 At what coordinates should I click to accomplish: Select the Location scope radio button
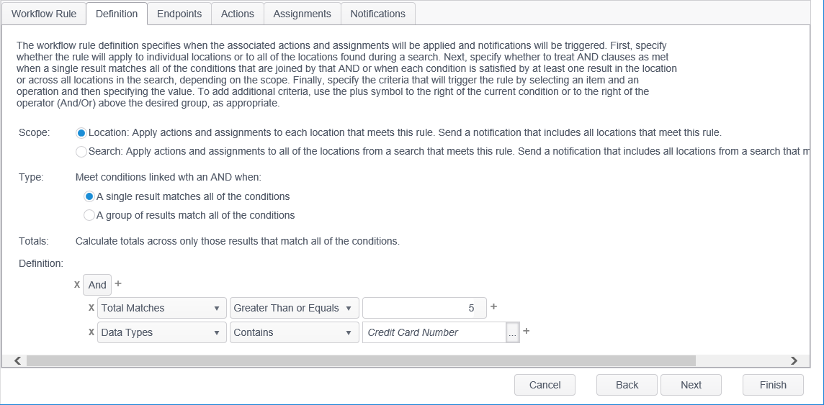click(81, 133)
